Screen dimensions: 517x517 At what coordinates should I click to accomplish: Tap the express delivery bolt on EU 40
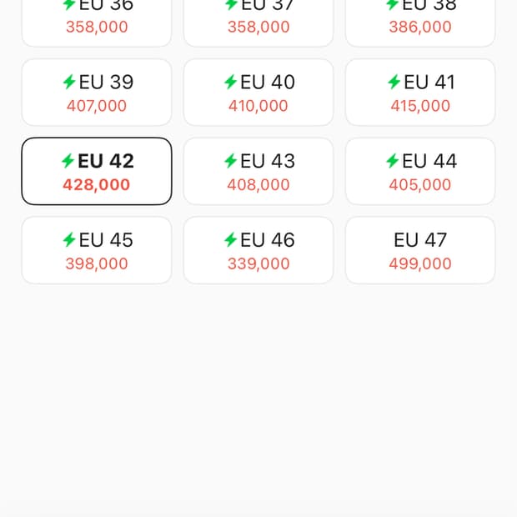pyautogui.click(x=230, y=82)
